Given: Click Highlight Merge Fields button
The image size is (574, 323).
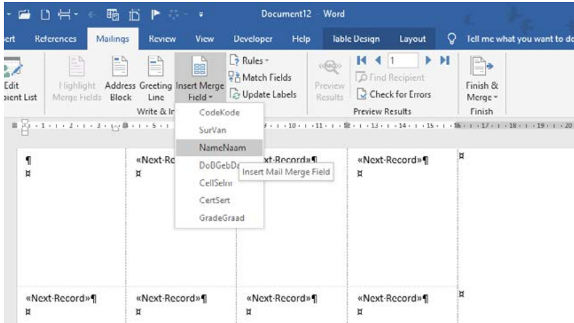Looking at the screenshot, I should pyautogui.click(x=77, y=79).
